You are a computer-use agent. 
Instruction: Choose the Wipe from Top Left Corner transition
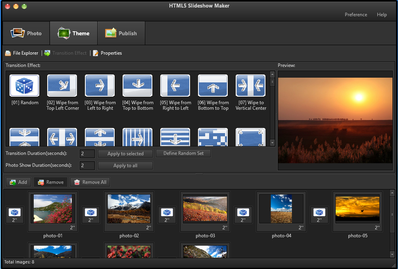(62, 86)
